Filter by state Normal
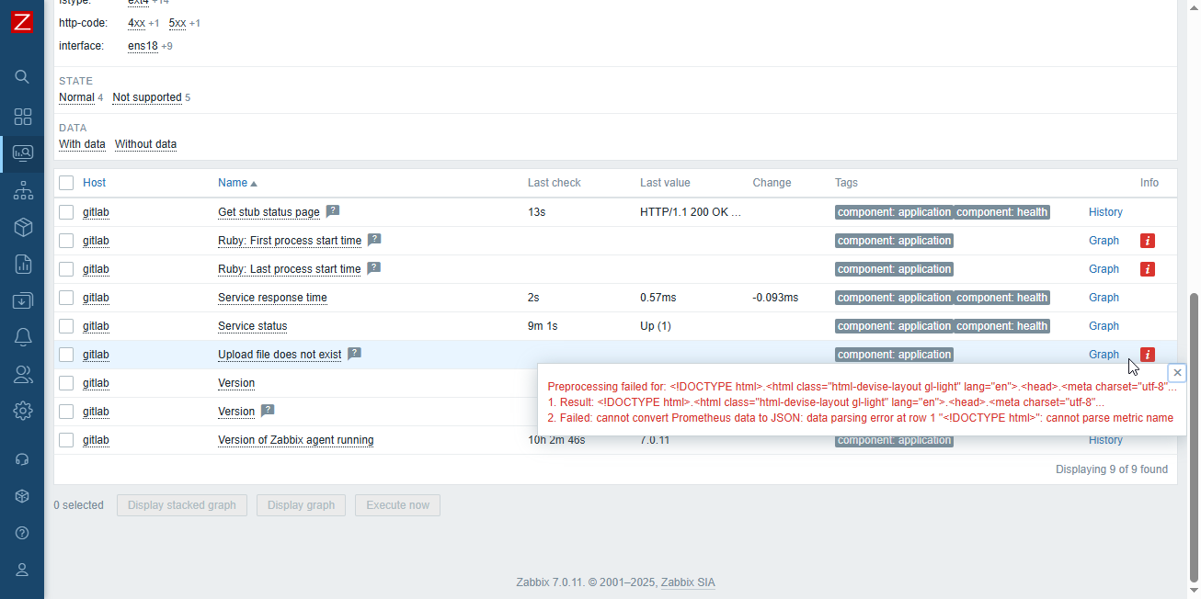The height and width of the screenshot is (599, 1201). point(76,97)
